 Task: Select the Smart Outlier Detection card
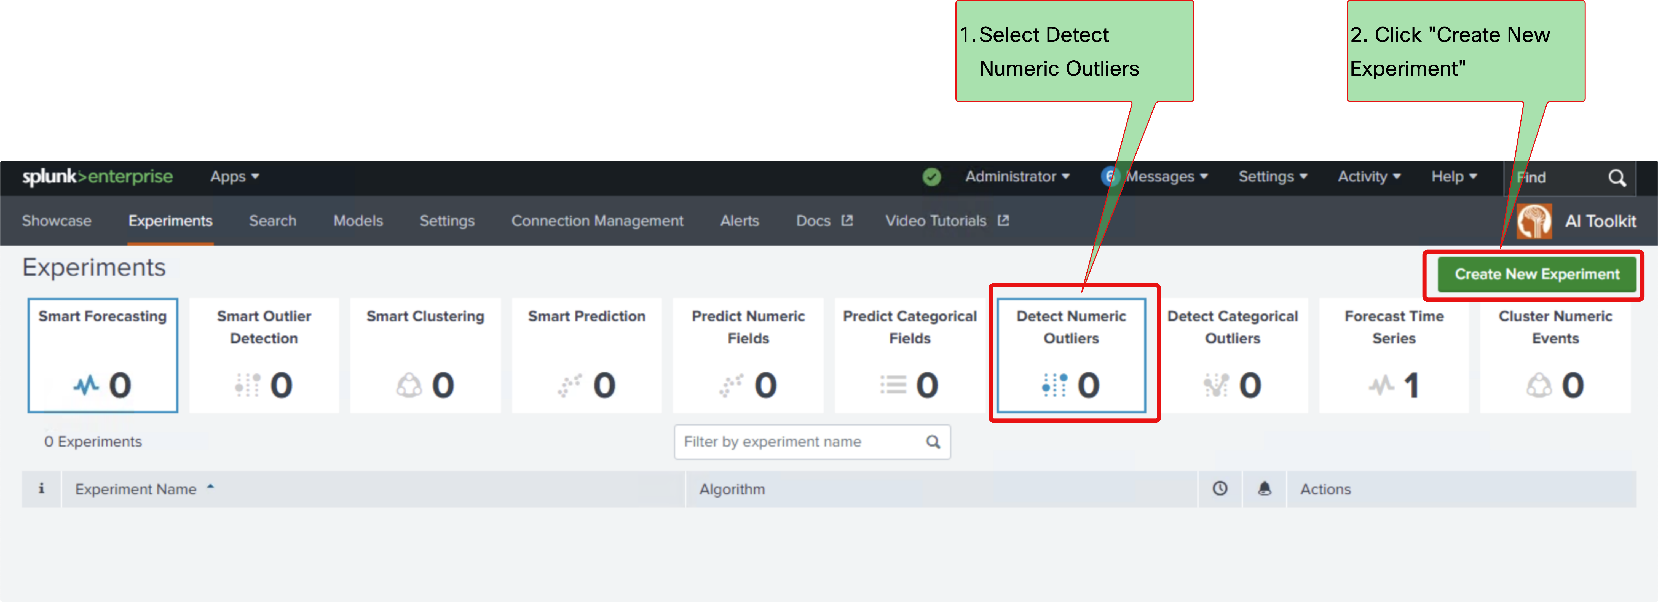click(x=264, y=355)
